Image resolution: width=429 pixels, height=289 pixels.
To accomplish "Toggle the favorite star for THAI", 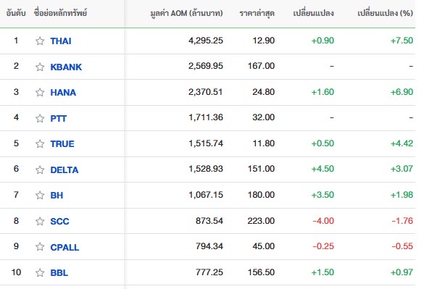I will [x=40, y=41].
